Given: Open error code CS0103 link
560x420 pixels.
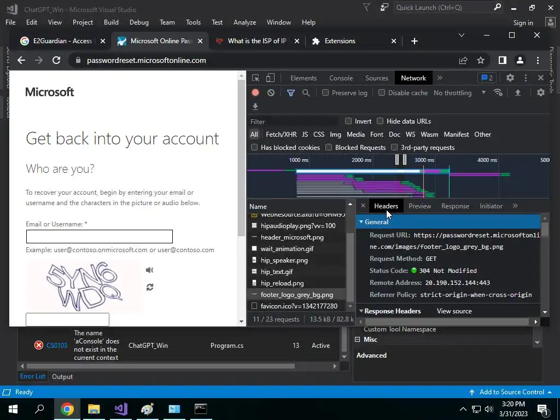Looking at the screenshot, I should point(56,346).
